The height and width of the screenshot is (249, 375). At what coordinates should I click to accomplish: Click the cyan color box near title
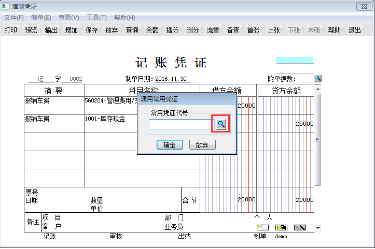[x=294, y=60]
